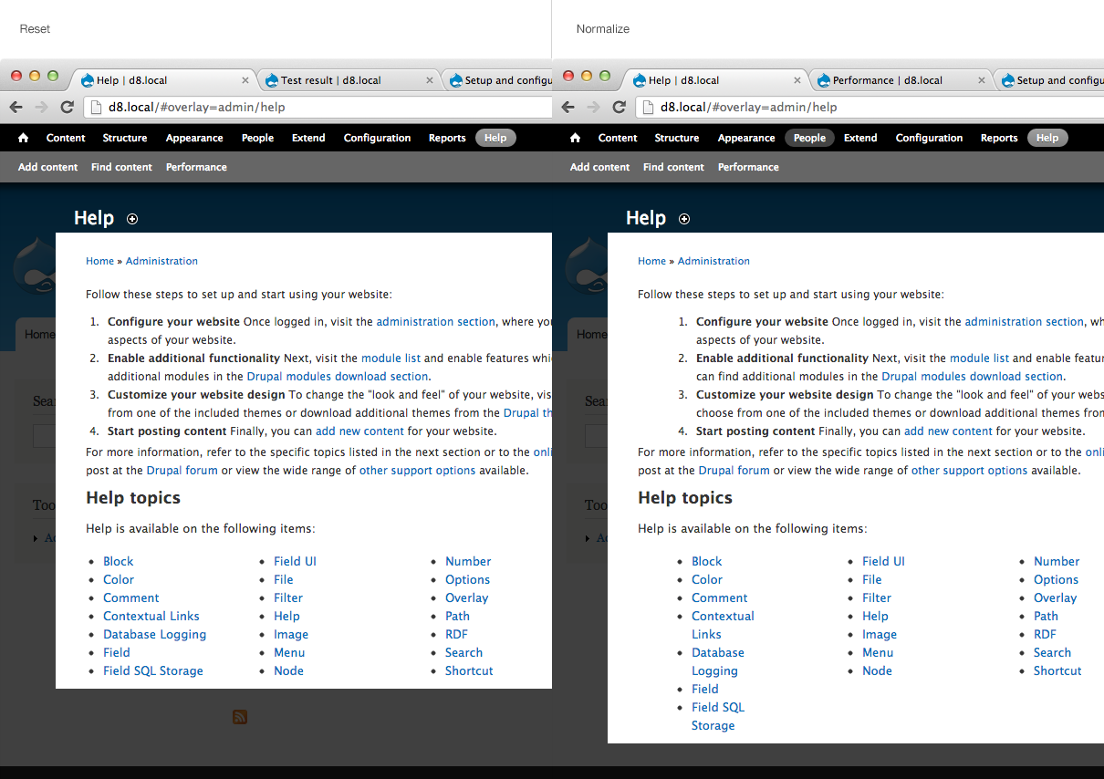Open the People menu in the right toolbar

tap(808, 138)
